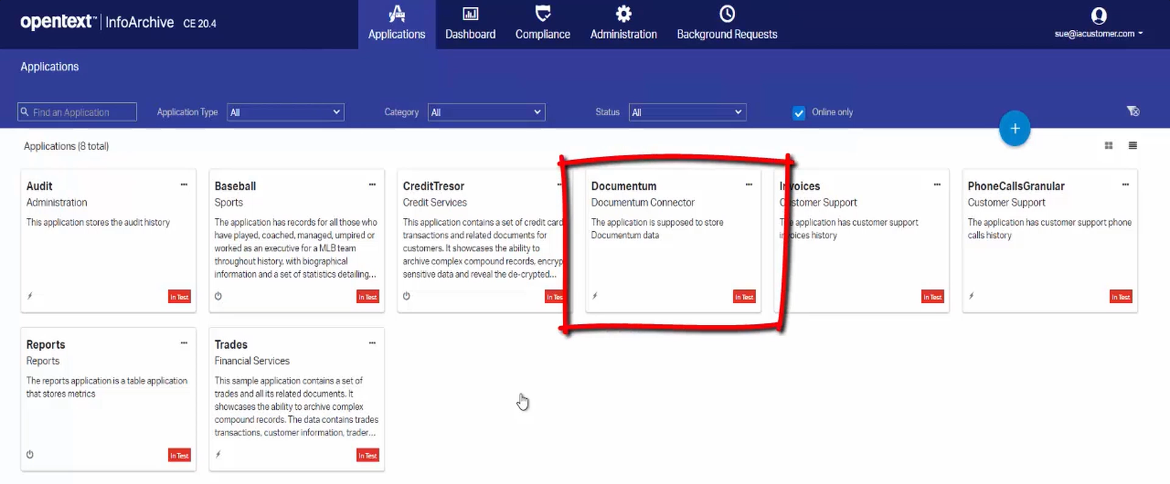The height and width of the screenshot is (484, 1170).
Task: Click the connection status icon on the PhoneCallsGranular card
Action: coord(971,296)
